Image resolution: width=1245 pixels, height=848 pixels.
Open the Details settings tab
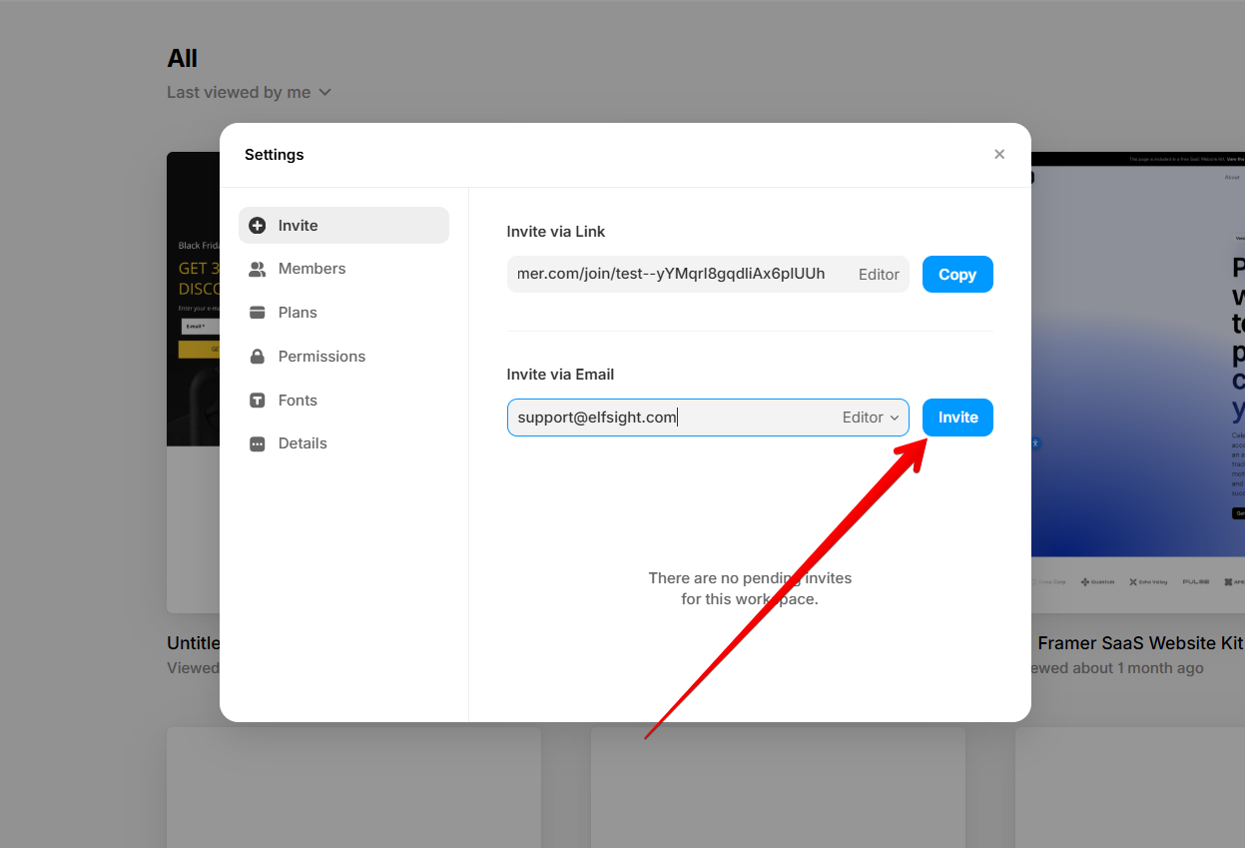(x=343, y=443)
